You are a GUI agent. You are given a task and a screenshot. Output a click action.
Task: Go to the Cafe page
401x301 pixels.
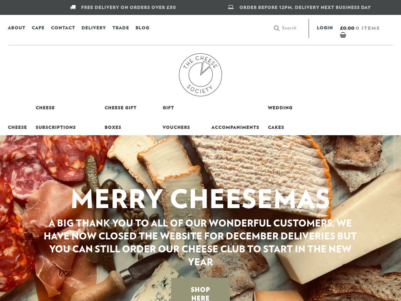click(38, 28)
